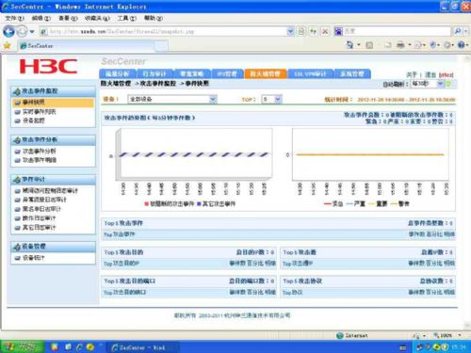471x353 pixels.
Task: Open the Page menu icon in command bar
Action: tap(417, 45)
